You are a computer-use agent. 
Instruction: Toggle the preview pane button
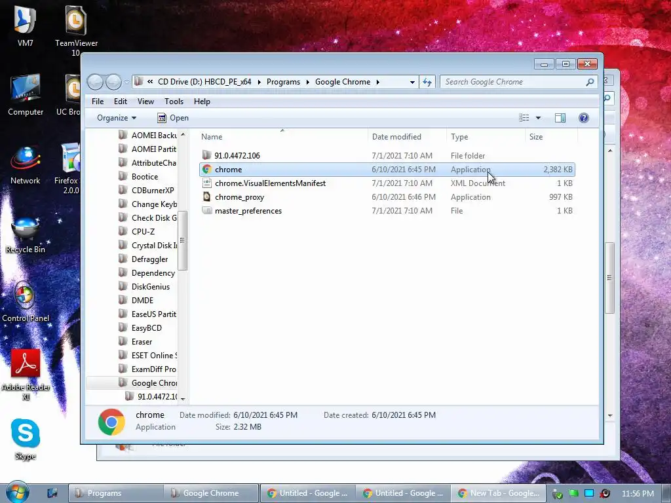tap(560, 118)
